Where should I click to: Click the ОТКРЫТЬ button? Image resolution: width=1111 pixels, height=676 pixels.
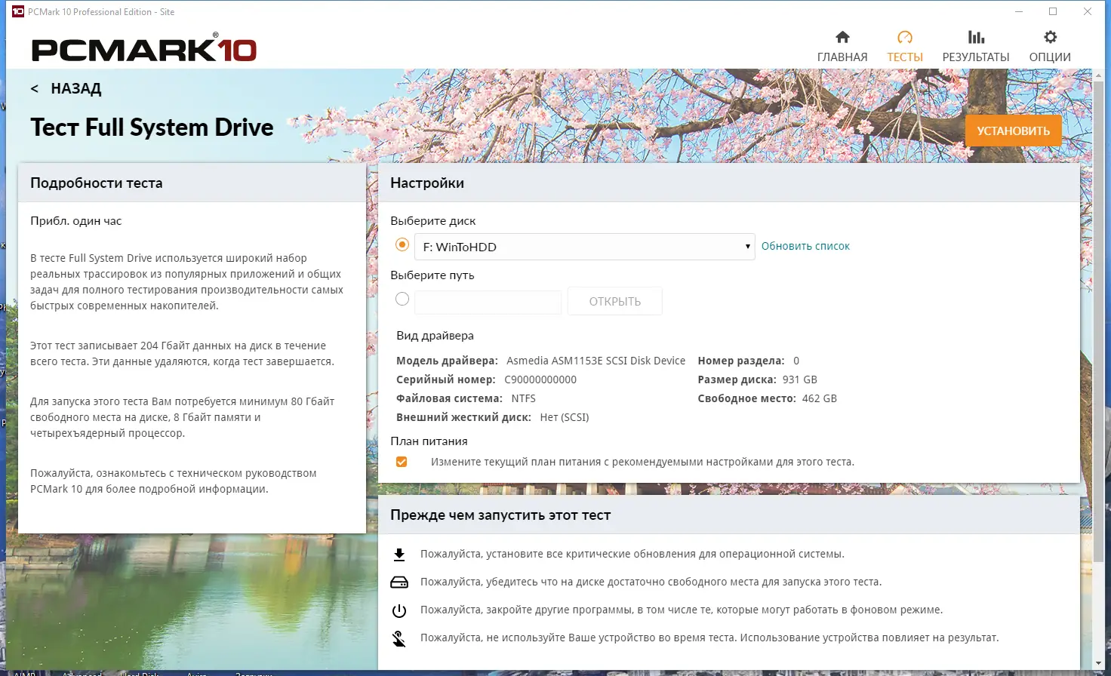click(x=615, y=301)
